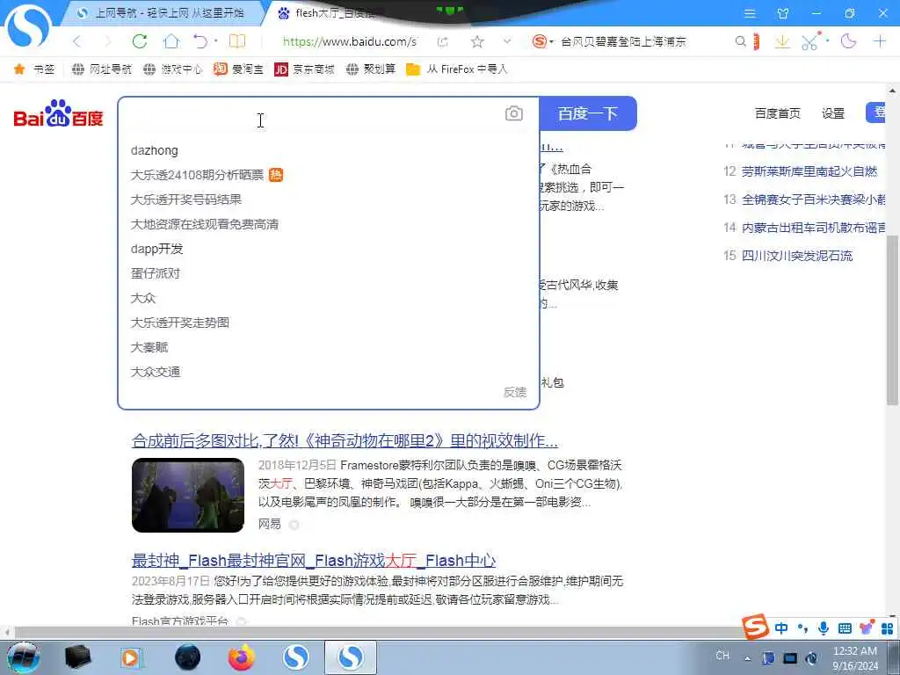
Task: Launch Firefox from the taskbar
Action: (241, 657)
